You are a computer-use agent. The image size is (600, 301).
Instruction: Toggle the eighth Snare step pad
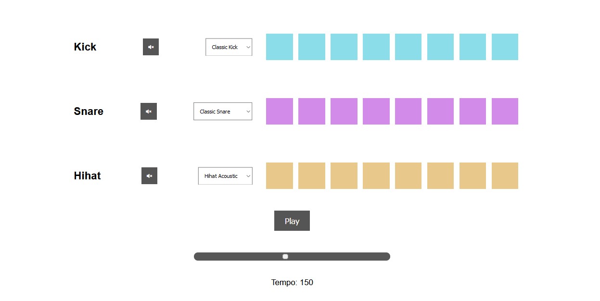coord(505,112)
